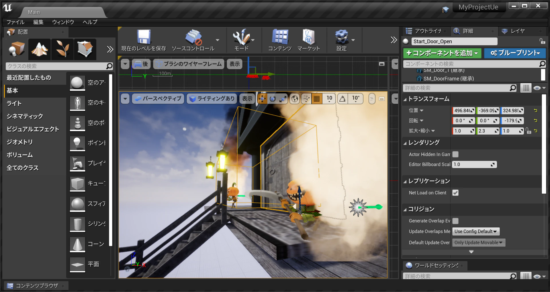
Task: Click Editor Billboard Scale value field
Action: click(x=474, y=164)
